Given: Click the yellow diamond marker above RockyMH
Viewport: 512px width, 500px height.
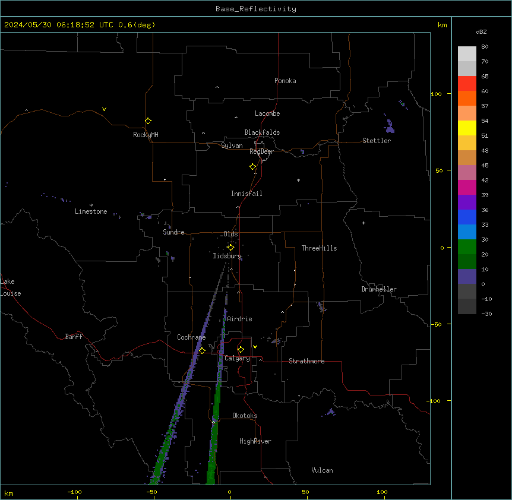Looking at the screenshot, I should click(148, 121).
